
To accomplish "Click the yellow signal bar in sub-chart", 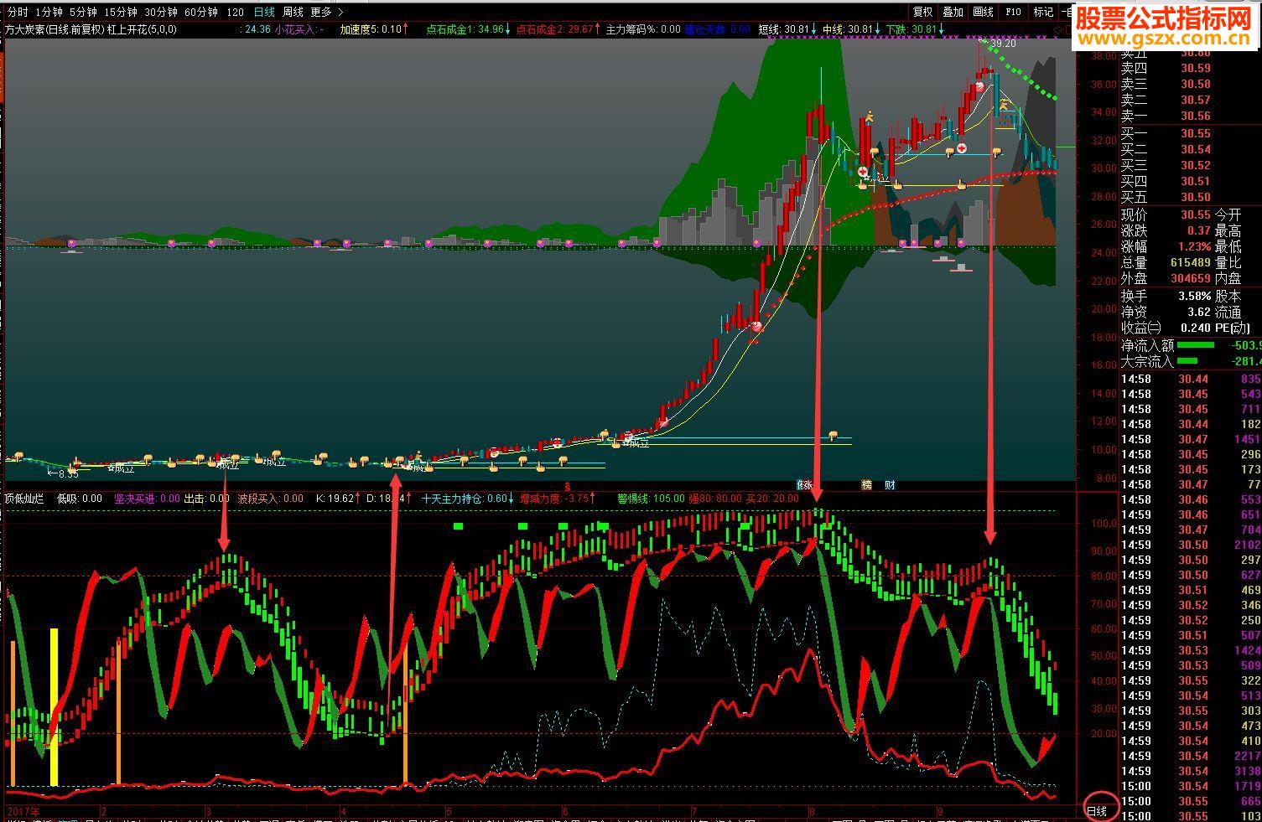I will [x=55, y=707].
